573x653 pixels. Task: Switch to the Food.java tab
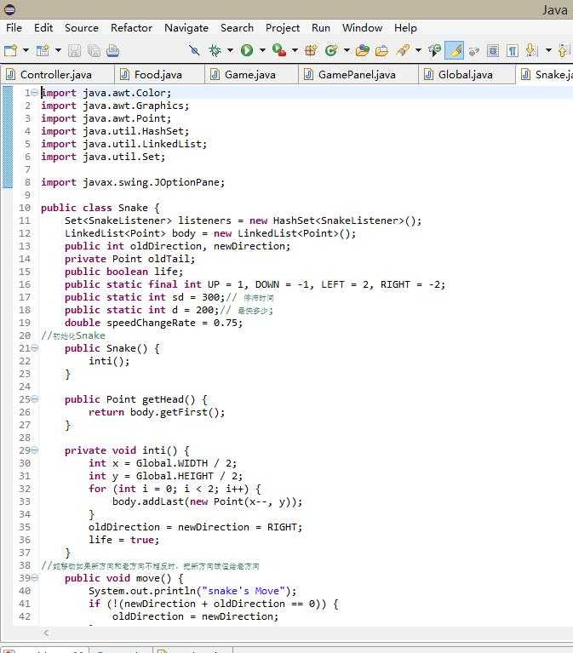pyautogui.click(x=158, y=75)
